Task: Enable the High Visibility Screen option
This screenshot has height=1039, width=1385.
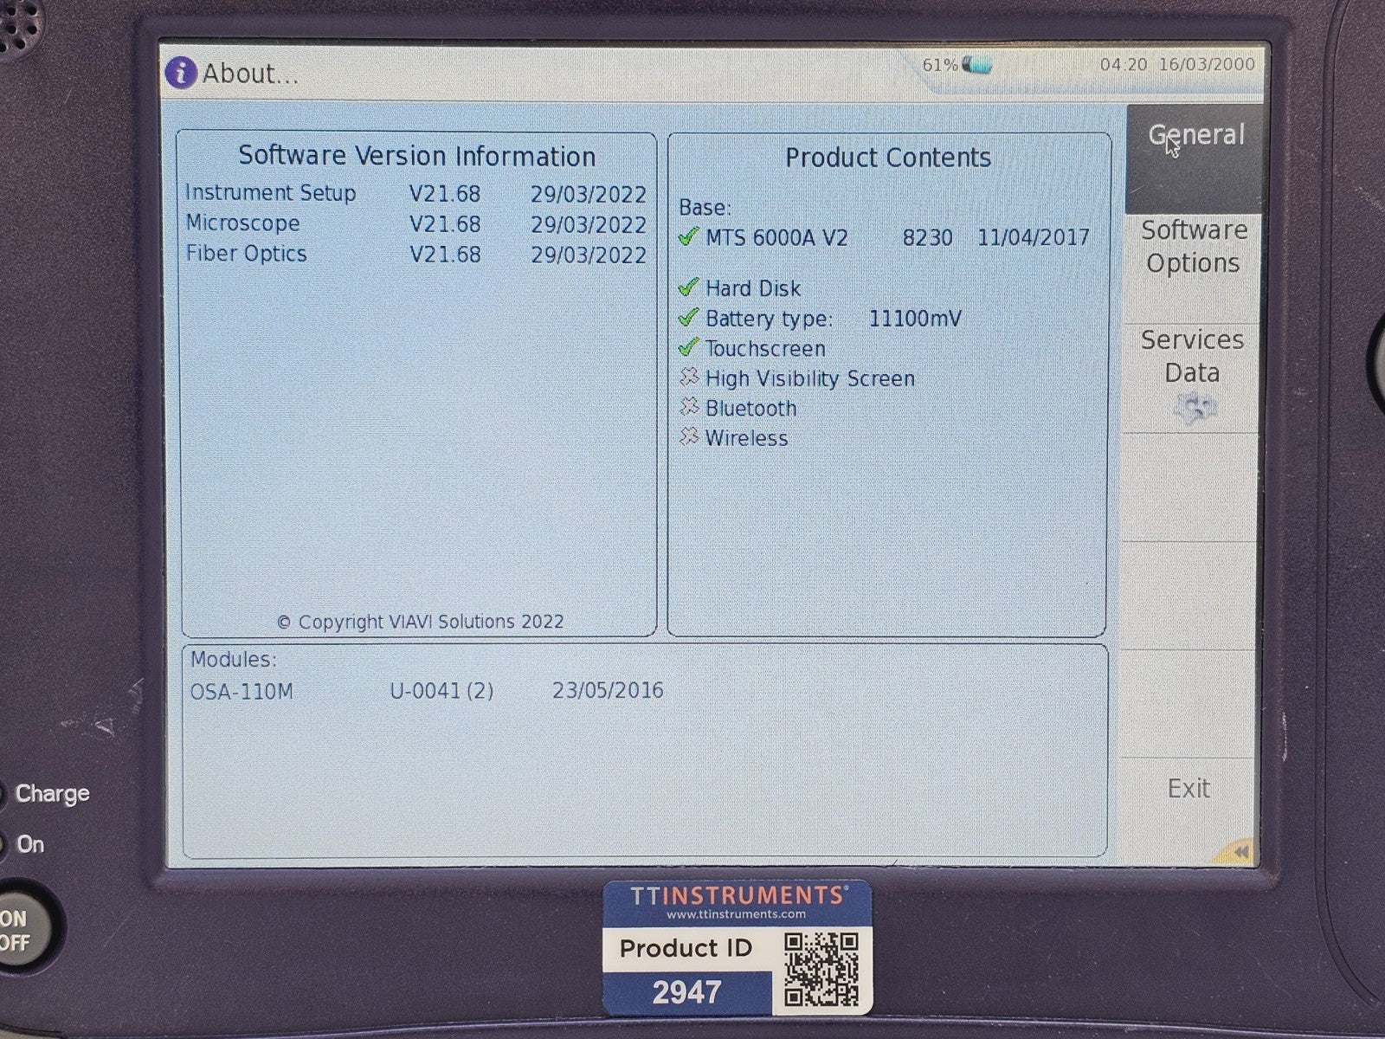Action: [x=688, y=378]
